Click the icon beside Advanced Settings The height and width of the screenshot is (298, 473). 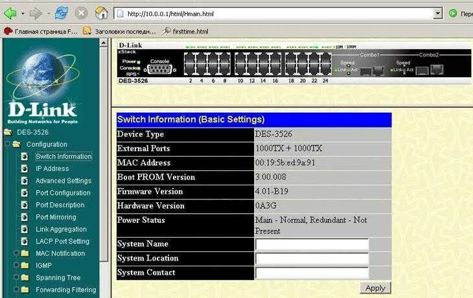25,180
